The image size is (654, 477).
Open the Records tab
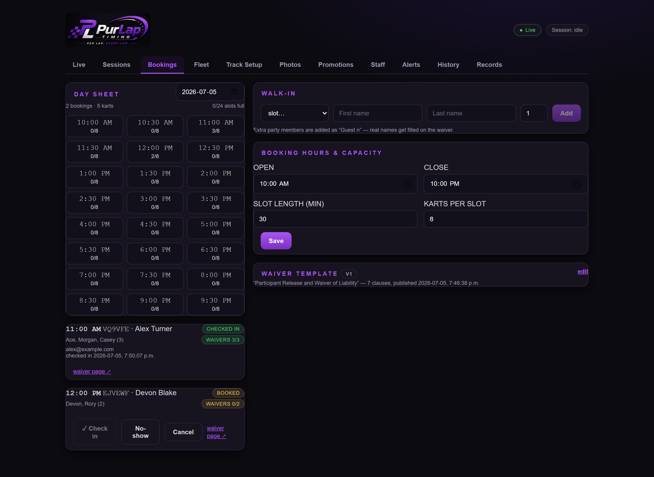coord(489,65)
